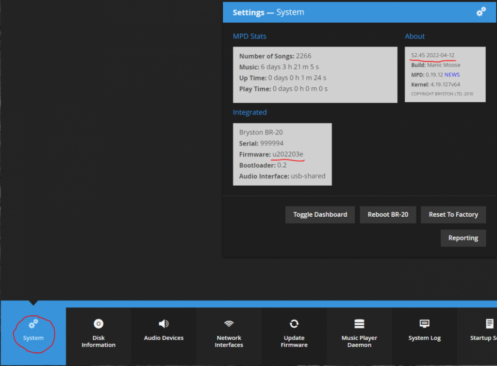This screenshot has height=366, width=497.
Task: Click the Copyright Bryston Ltd. 2010 text
Action: point(442,94)
